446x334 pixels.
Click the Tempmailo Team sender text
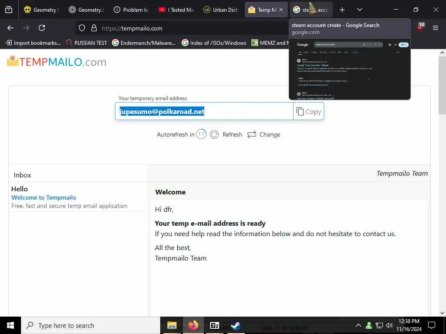pyautogui.click(x=402, y=173)
